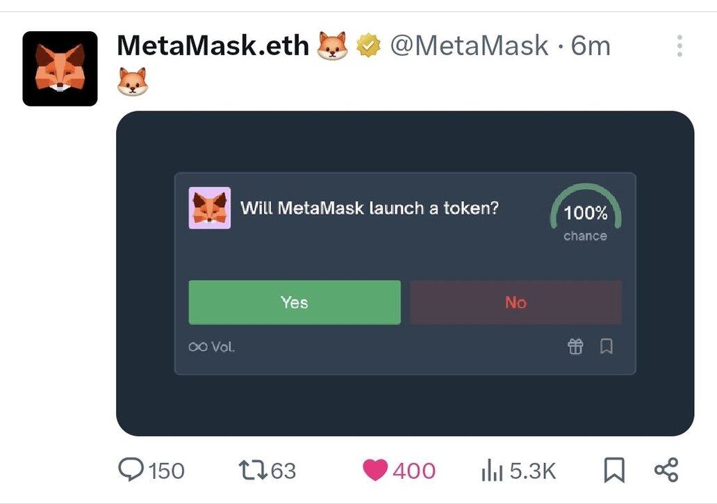View post analytics bar chart icon
The image size is (717, 504).
492,471
